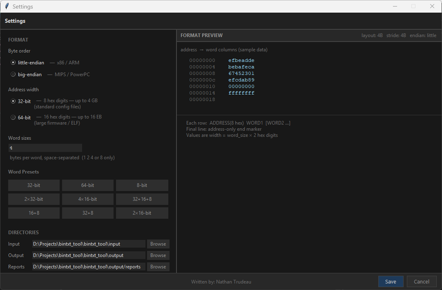This screenshot has width=442, height=290.
Task: Click the feather app icon in title bar
Action: point(7,6)
